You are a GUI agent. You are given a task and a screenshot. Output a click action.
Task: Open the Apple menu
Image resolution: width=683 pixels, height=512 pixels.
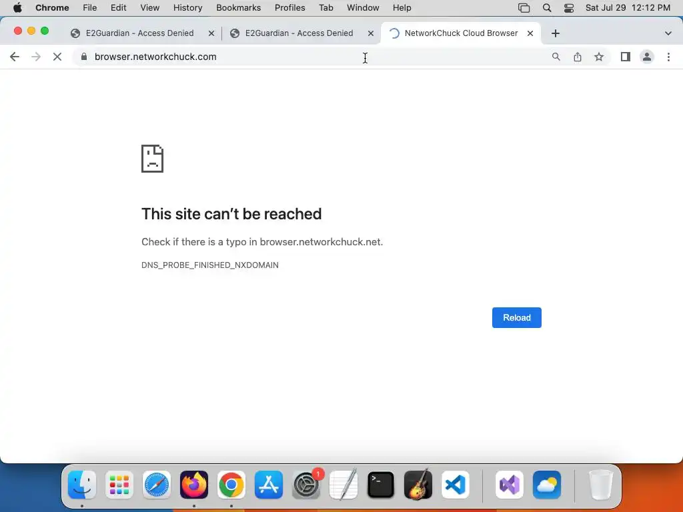pyautogui.click(x=17, y=8)
